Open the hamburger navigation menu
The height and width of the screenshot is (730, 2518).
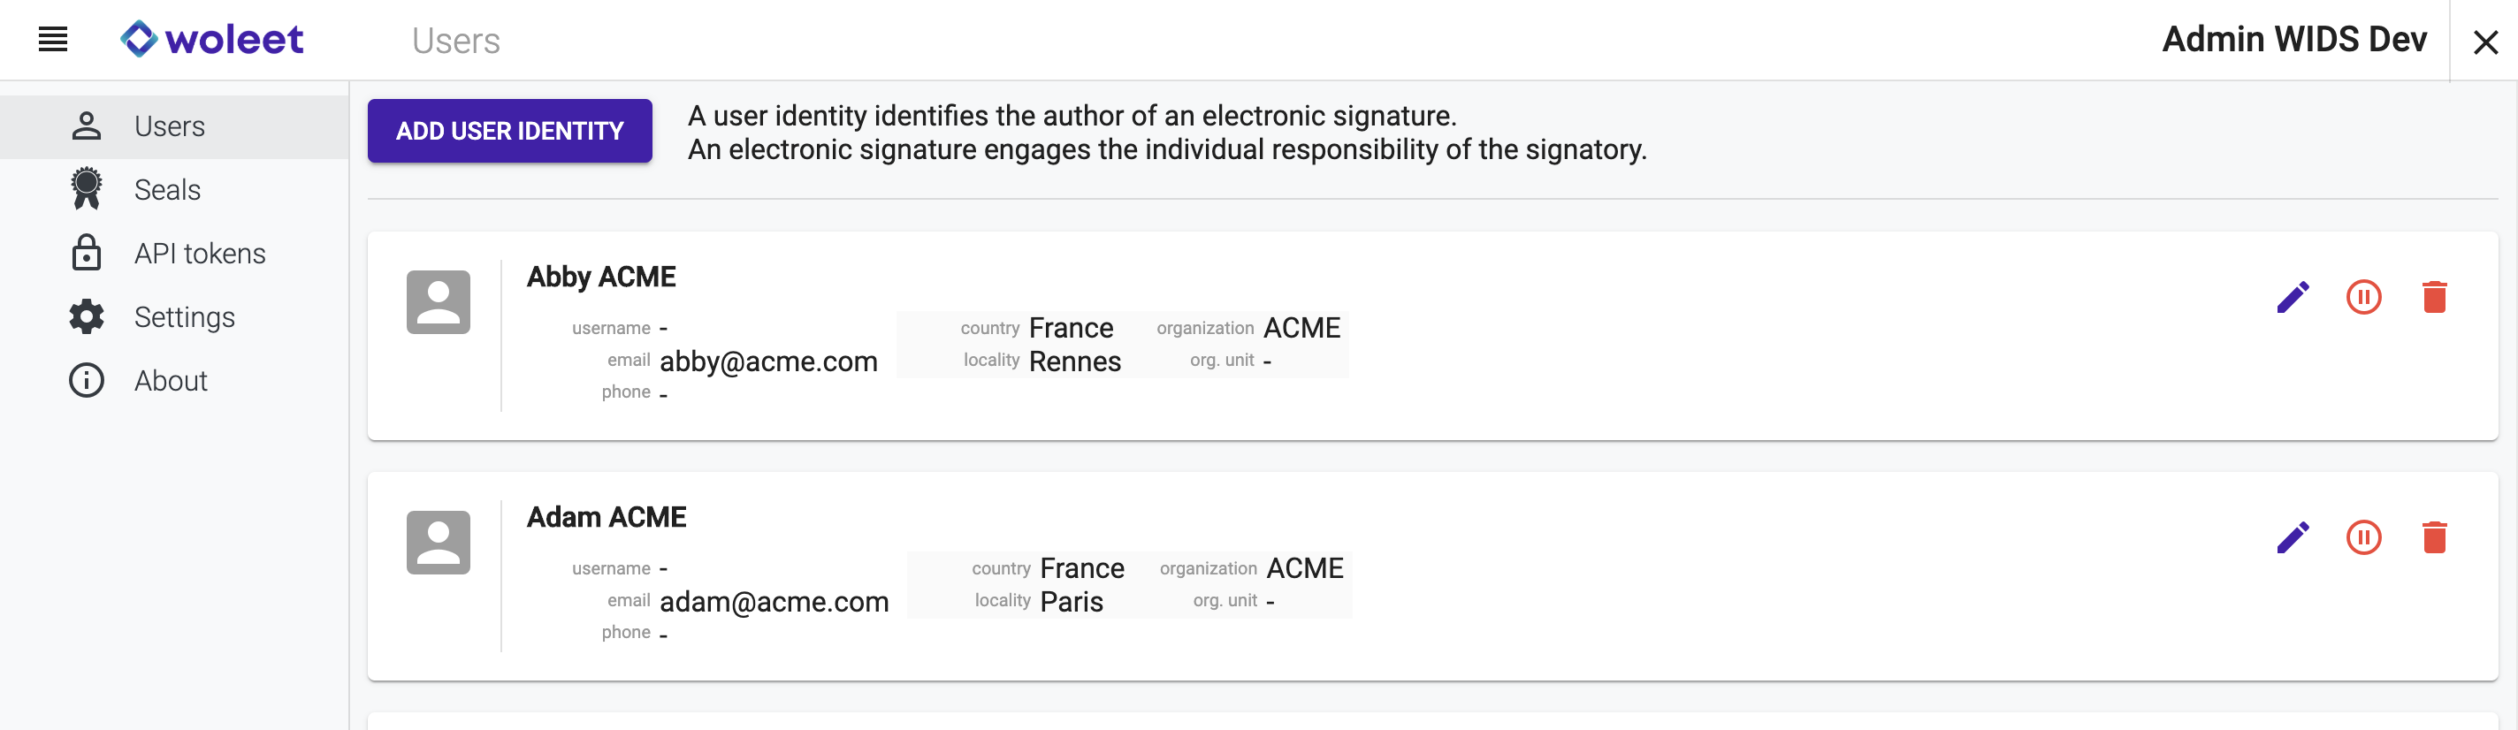click(x=53, y=40)
